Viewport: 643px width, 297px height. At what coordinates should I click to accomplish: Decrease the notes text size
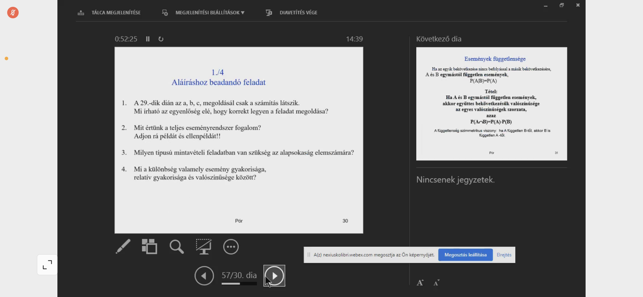tap(436, 283)
